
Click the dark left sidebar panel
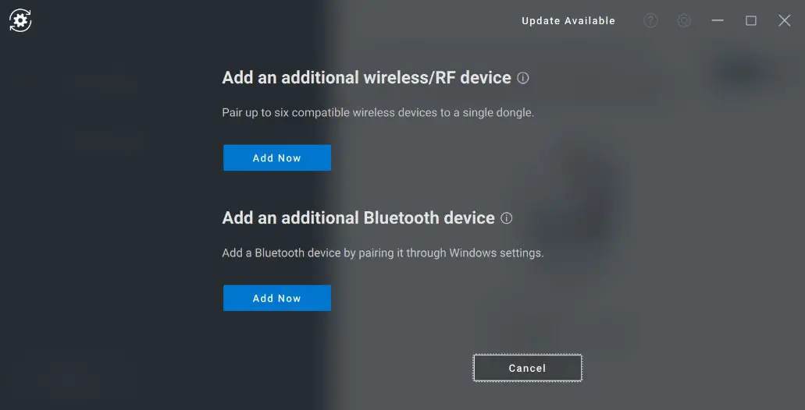point(102,234)
